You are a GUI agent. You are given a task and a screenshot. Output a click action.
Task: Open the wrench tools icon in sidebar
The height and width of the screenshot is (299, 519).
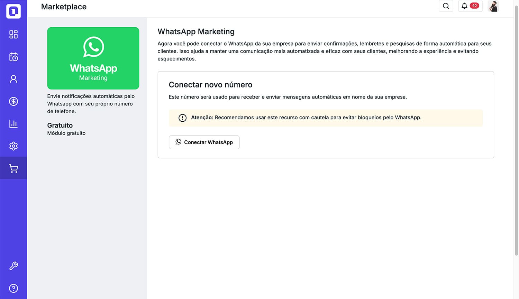coord(13,266)
